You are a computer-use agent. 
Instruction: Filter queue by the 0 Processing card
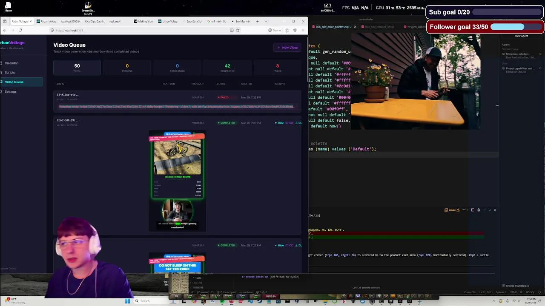coord(177,68)
